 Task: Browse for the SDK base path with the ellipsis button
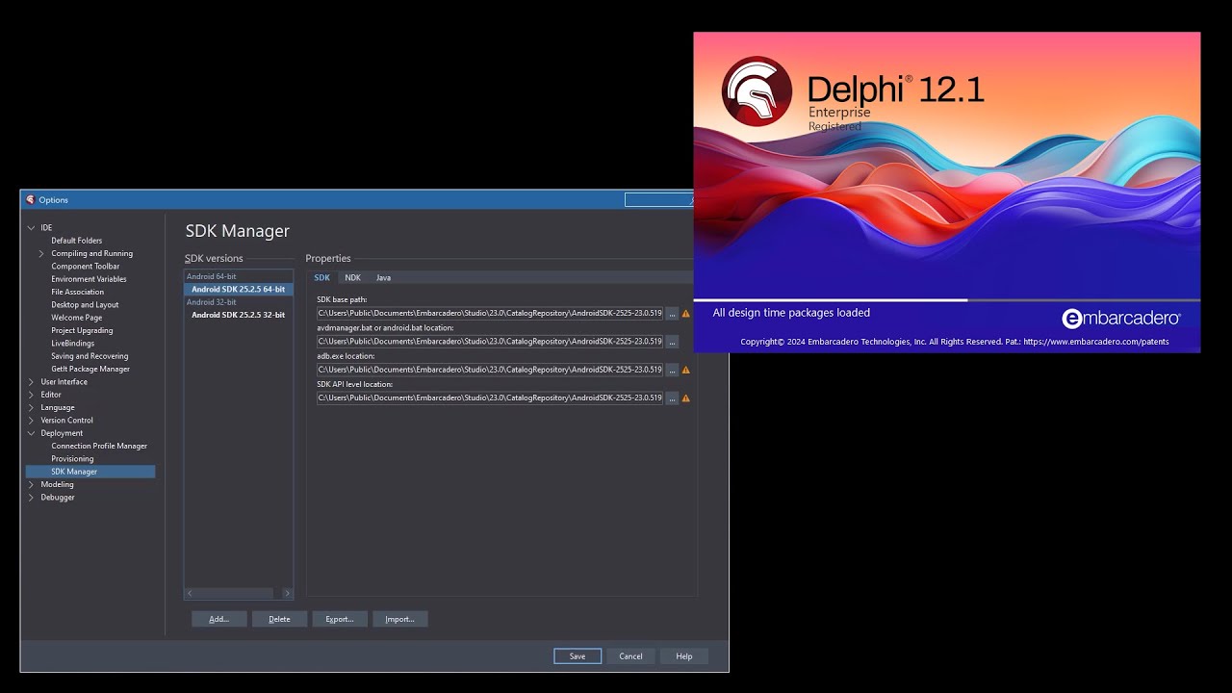click(x=672, y=314)
